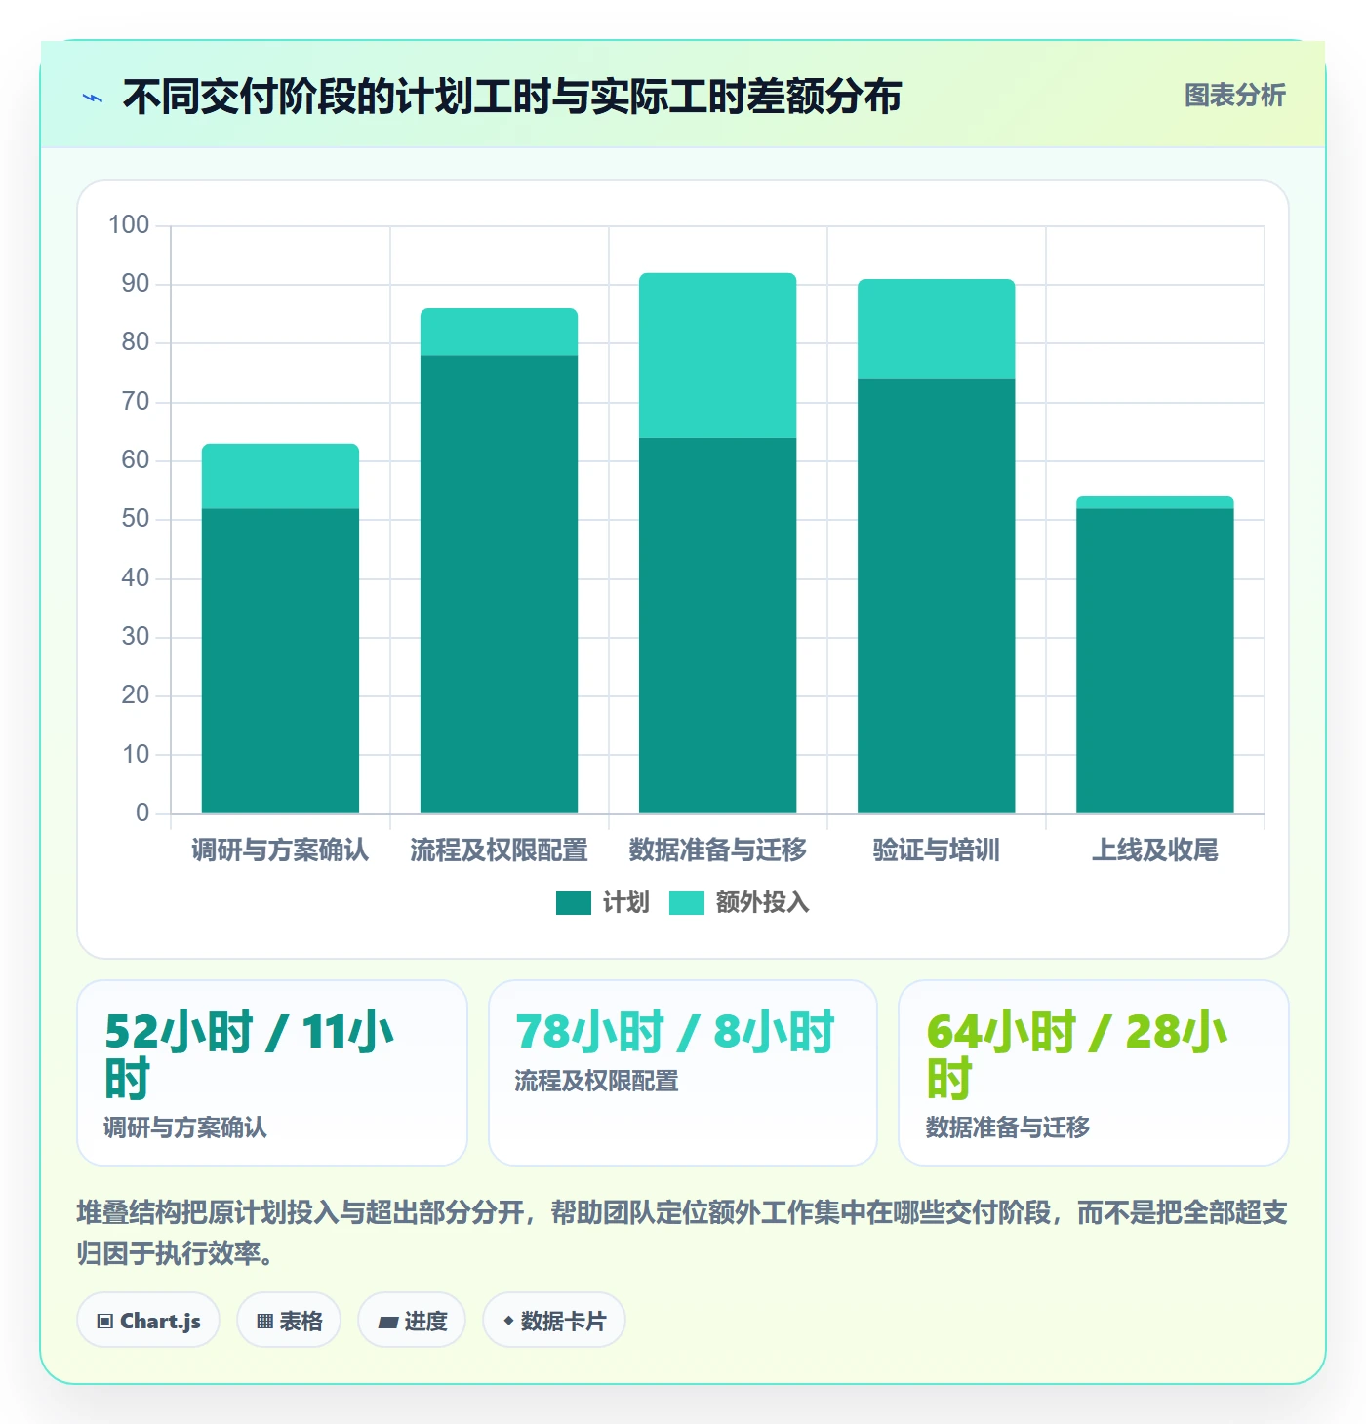Select the 上线及收尾 plan bar segment

[1154, 660]
